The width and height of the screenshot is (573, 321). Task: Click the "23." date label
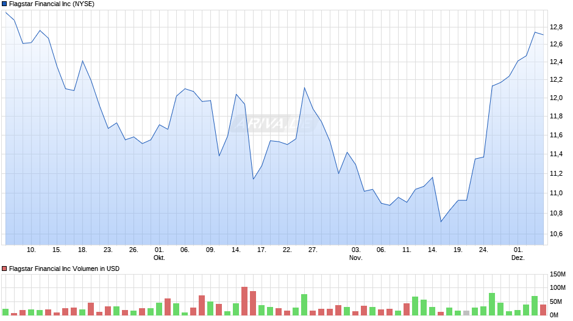coord(108,250)
